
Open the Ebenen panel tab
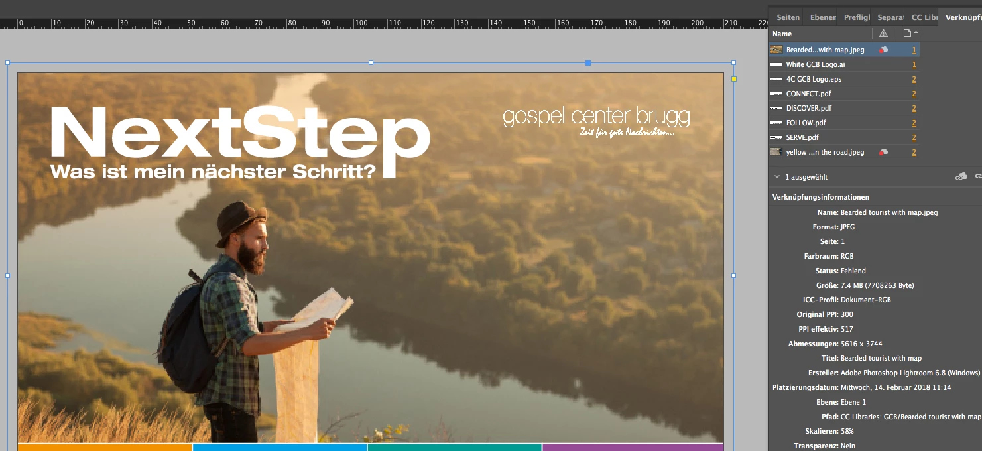pyautogui.click(x=823, y=17)
